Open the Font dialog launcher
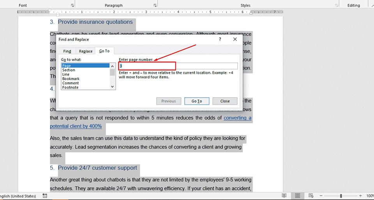This screenshot has height=200, width=374. point(72,5)
